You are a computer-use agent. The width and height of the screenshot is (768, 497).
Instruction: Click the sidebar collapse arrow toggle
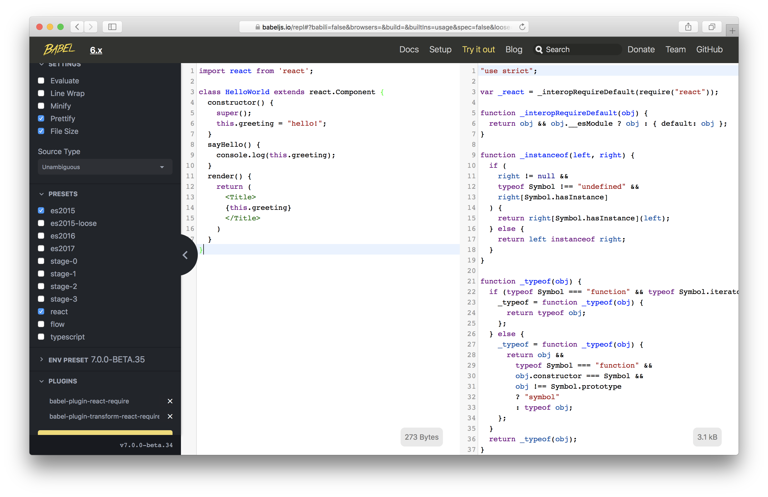coord(185,255)
